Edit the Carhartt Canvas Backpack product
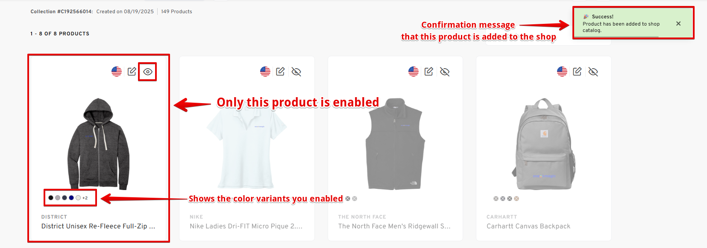 point(577,72)
